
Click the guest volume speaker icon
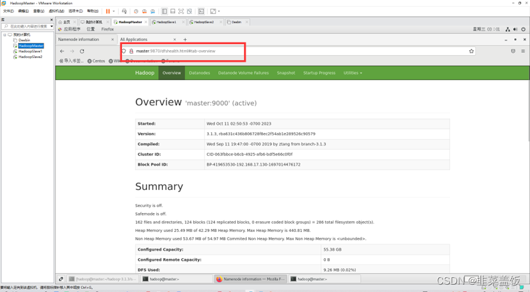pyautogui.click(x=515, y=29)
